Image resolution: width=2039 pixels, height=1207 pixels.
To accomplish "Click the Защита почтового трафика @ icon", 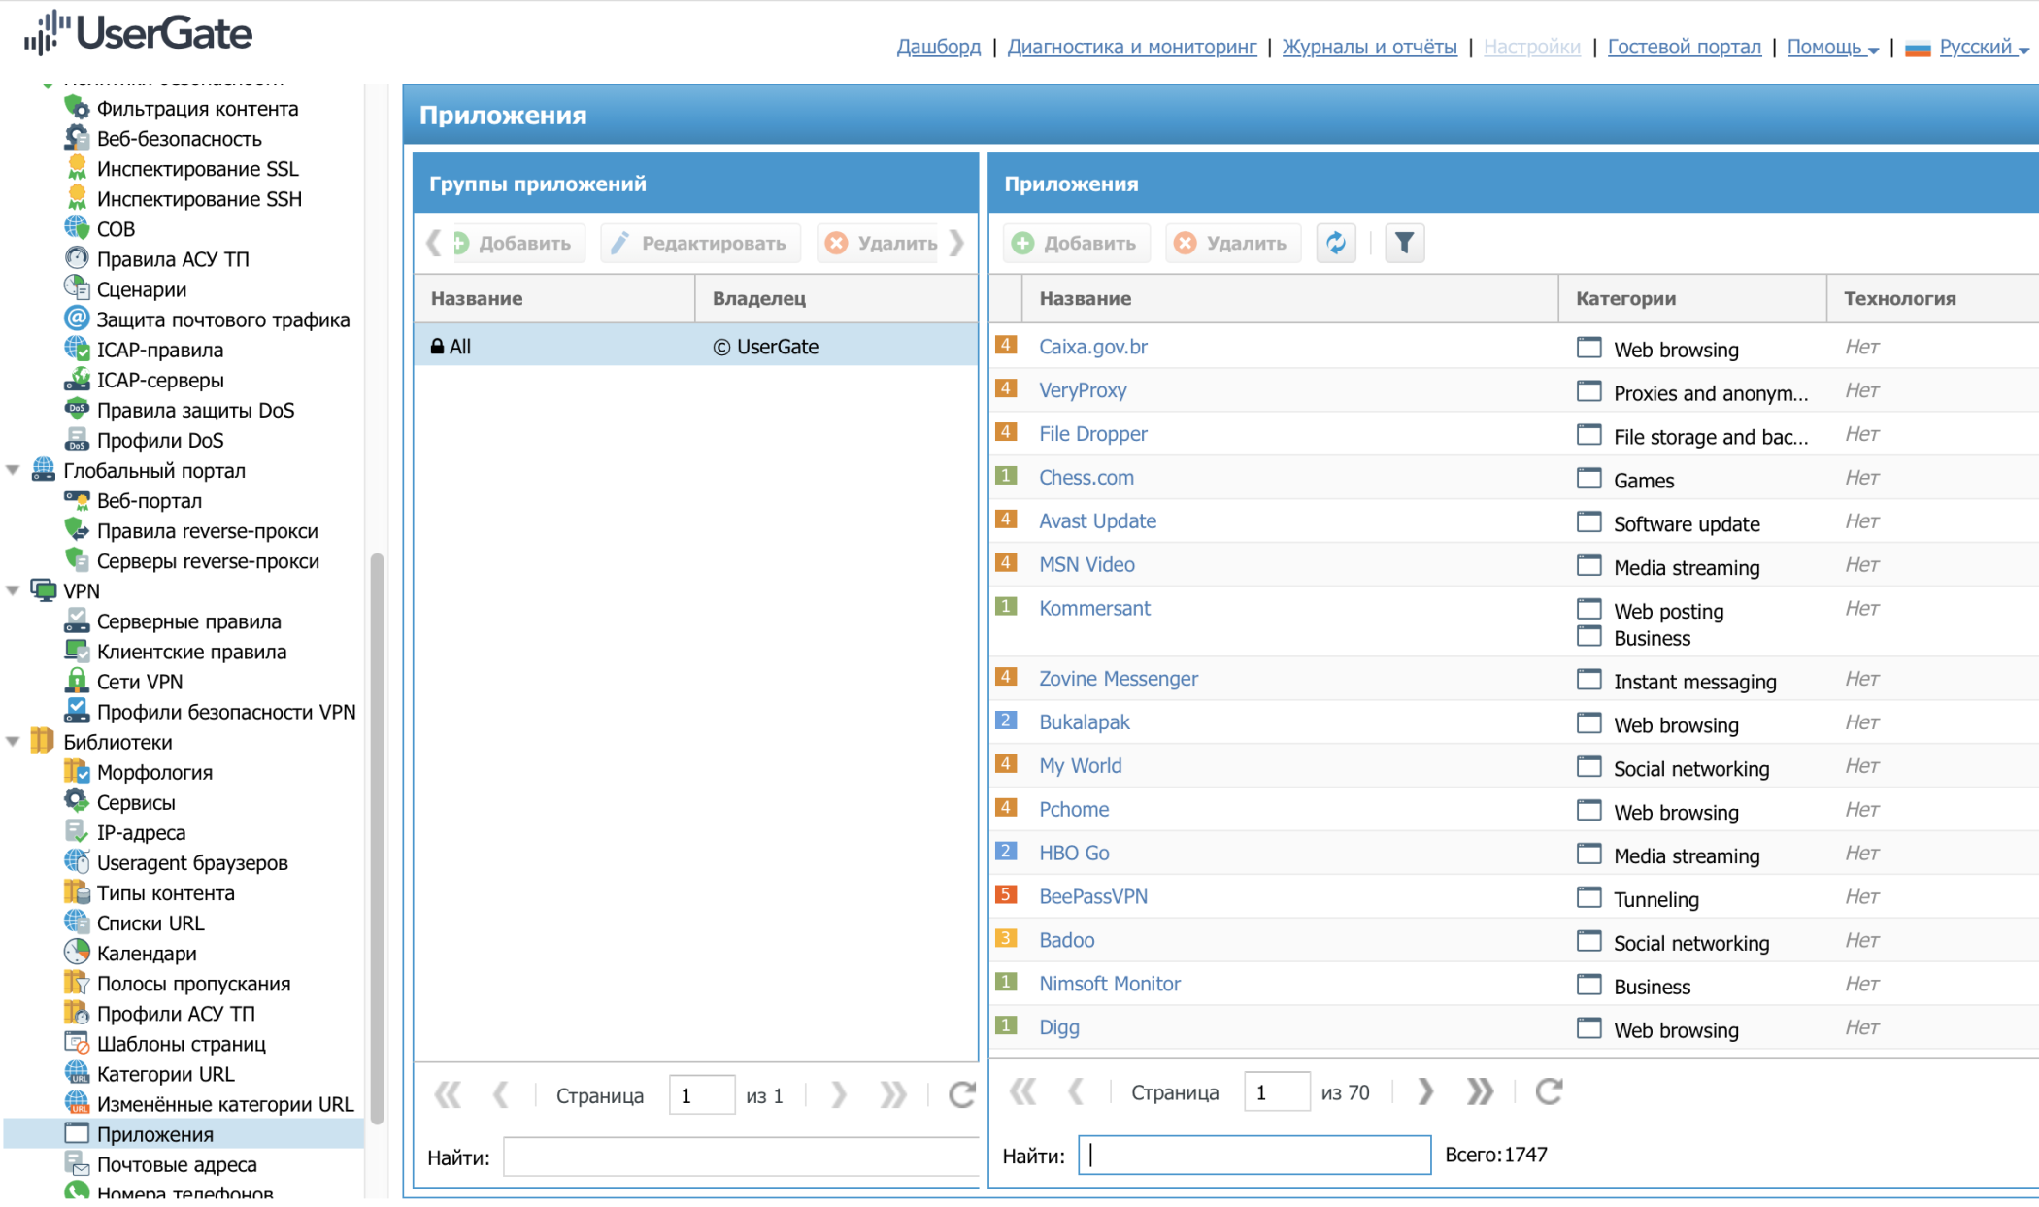I will point(77,319).
